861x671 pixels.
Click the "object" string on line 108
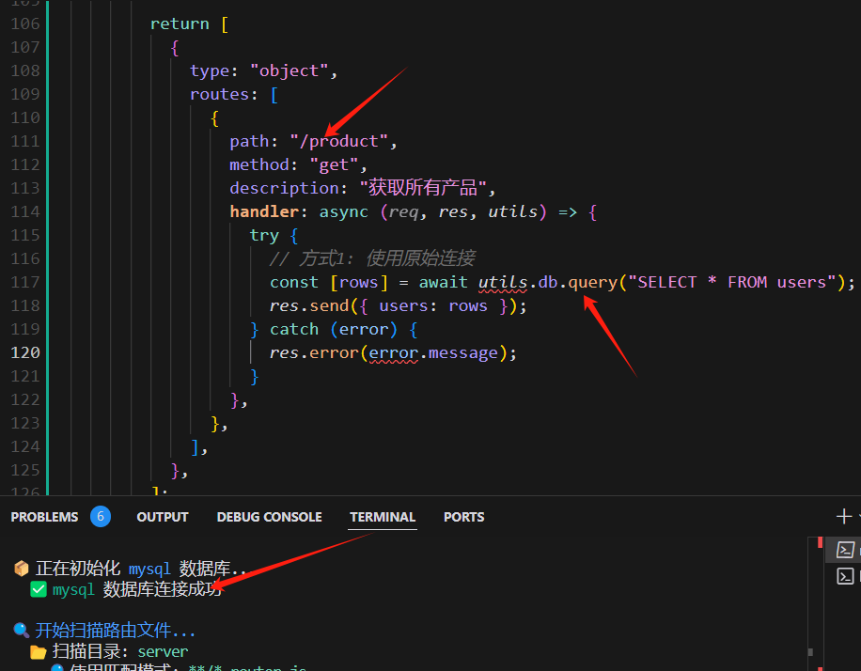point(289,70)
